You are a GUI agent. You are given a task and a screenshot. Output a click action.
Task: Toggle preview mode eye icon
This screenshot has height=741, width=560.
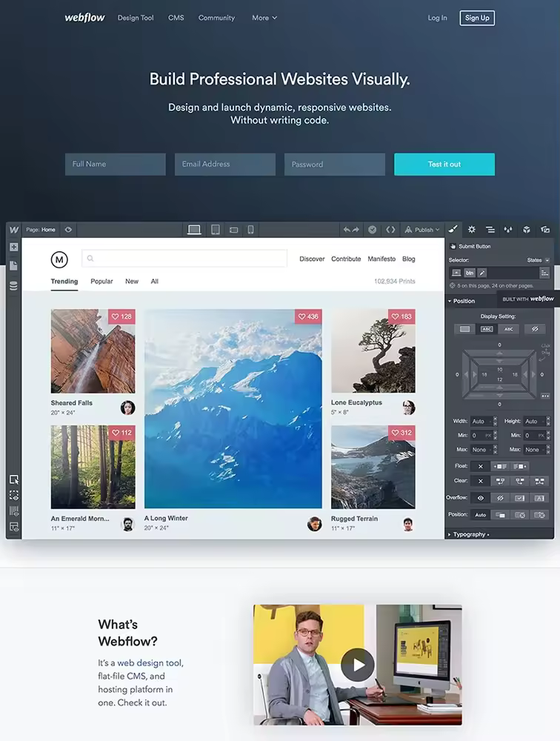coord(68,230)
